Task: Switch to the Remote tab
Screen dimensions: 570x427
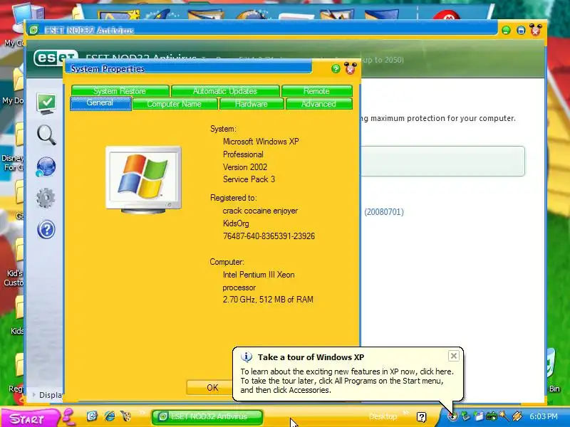Action: [316, 91]
